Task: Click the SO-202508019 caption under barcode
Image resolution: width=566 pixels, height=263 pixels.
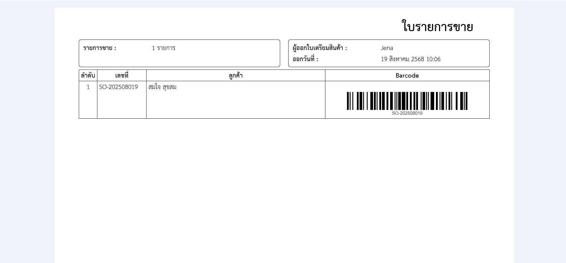Action: pyautogui.click(x=407, y=113)
